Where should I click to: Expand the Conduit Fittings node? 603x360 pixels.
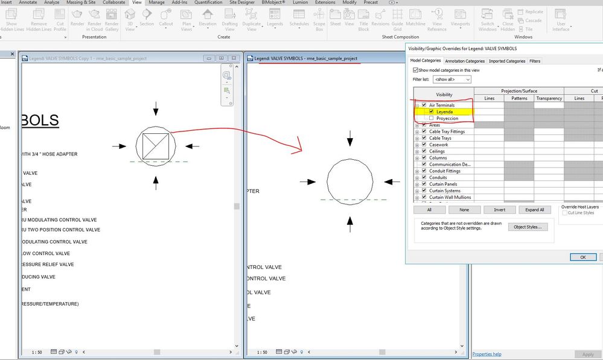417,171
